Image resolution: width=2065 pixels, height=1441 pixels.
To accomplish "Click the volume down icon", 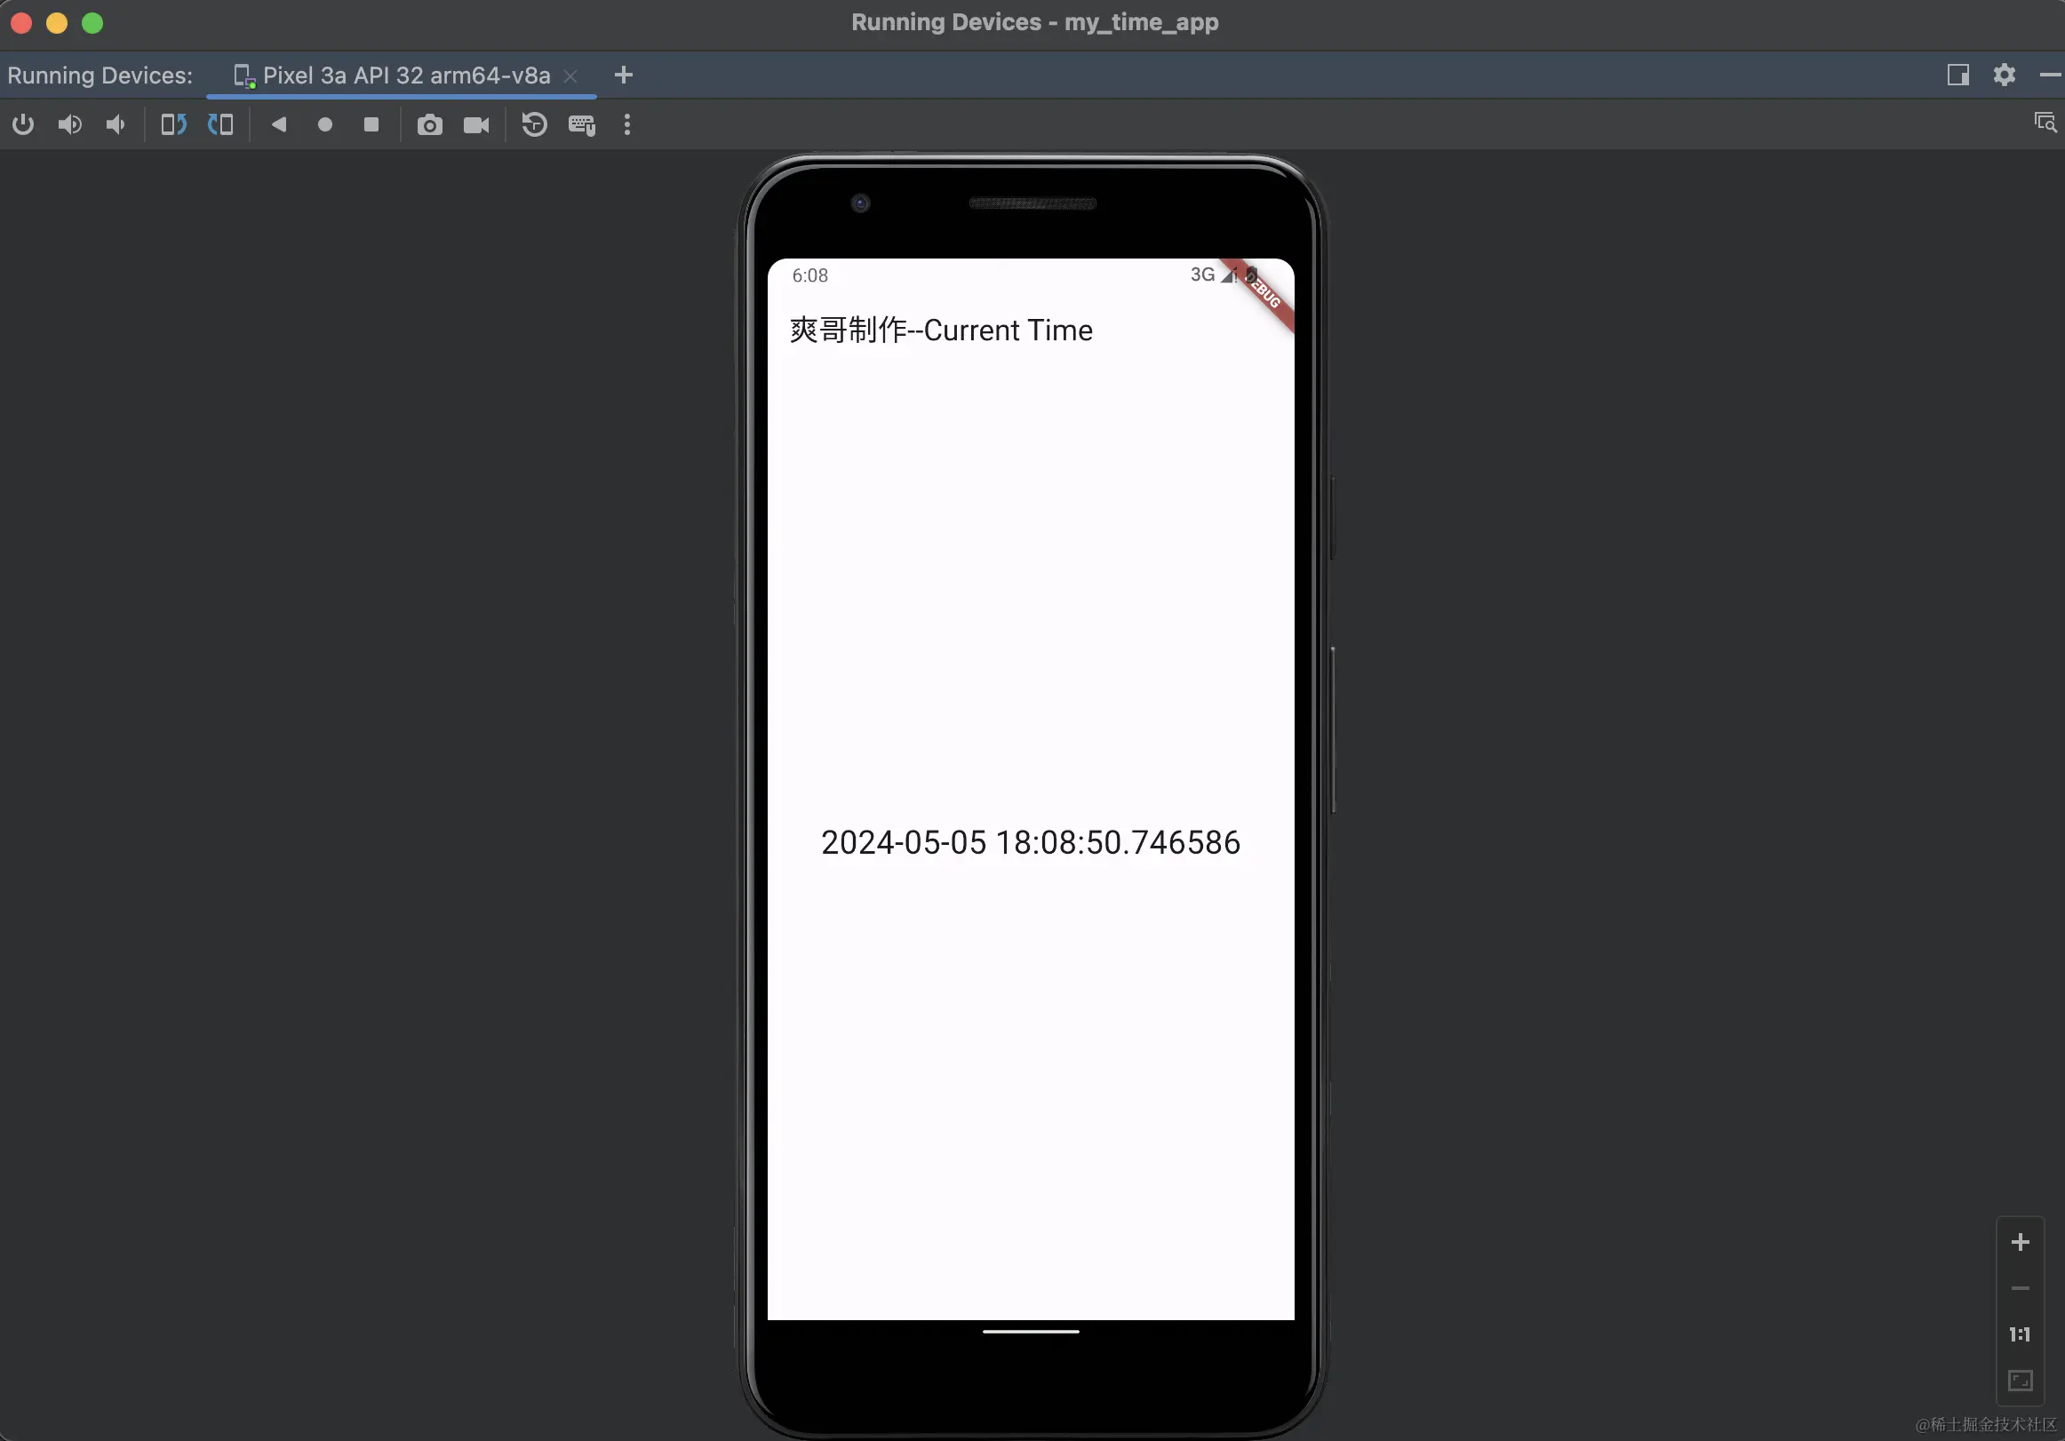I will 116,124.
